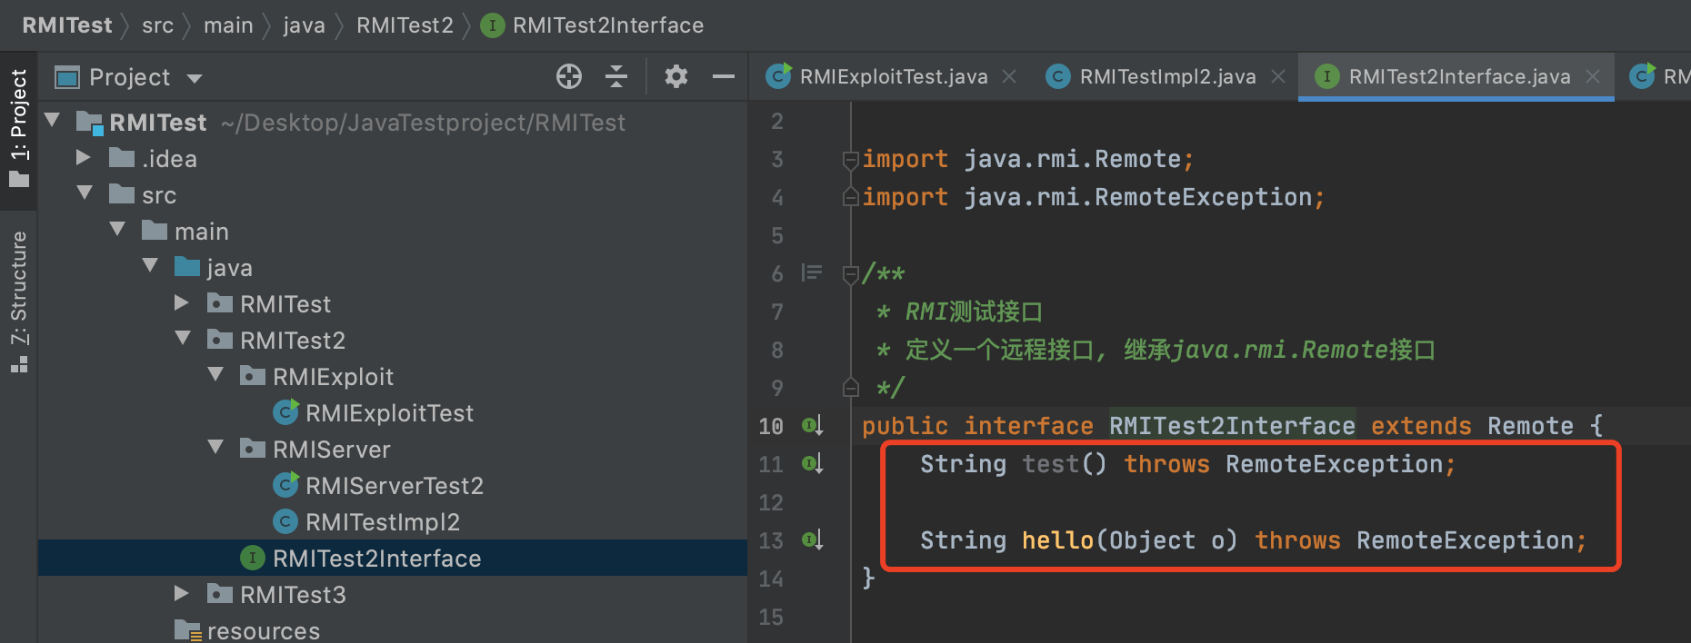
Task: Collapse the RMIExploit package
Action: tap(215, 375)
